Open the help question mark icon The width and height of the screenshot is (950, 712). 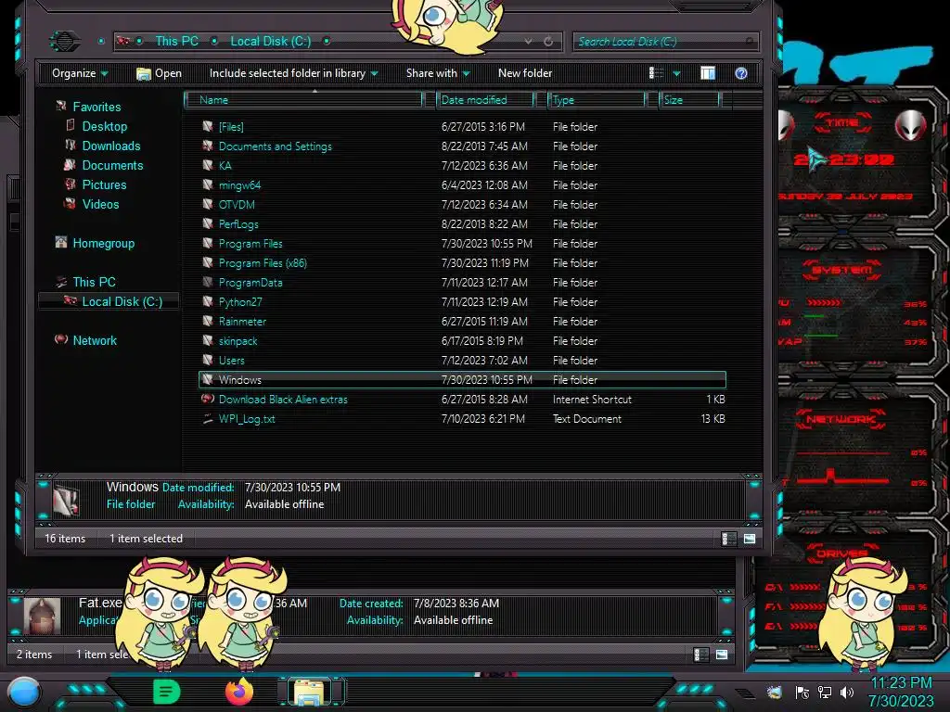(x=740, y=73)
